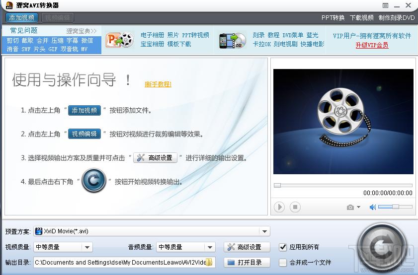This screenshot has width=418, height=275.
Task: Click the SWF help link
Action: pos(26,49)
